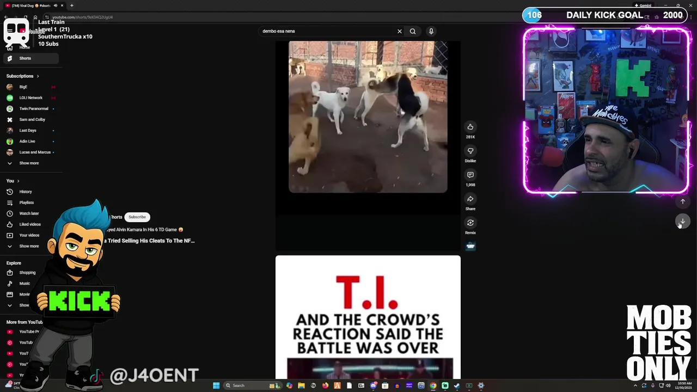Dislike the current Short
Viewport: 697px width, 392px height.
click(x=470, y=151)
